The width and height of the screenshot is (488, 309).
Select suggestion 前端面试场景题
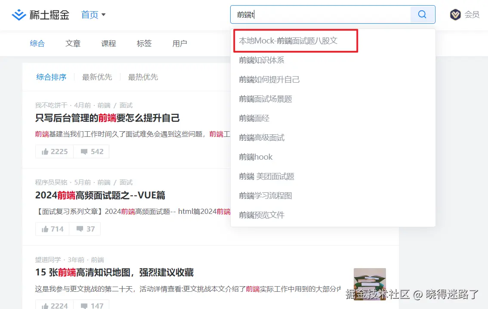point(333,99)
